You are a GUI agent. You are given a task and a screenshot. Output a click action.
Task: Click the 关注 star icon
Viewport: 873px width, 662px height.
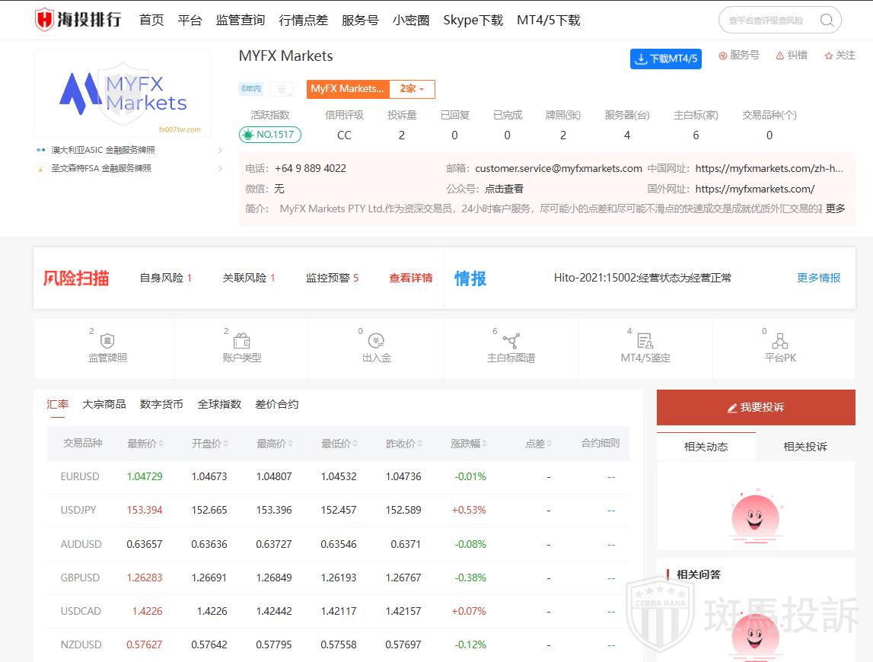(x=829, y=56)
